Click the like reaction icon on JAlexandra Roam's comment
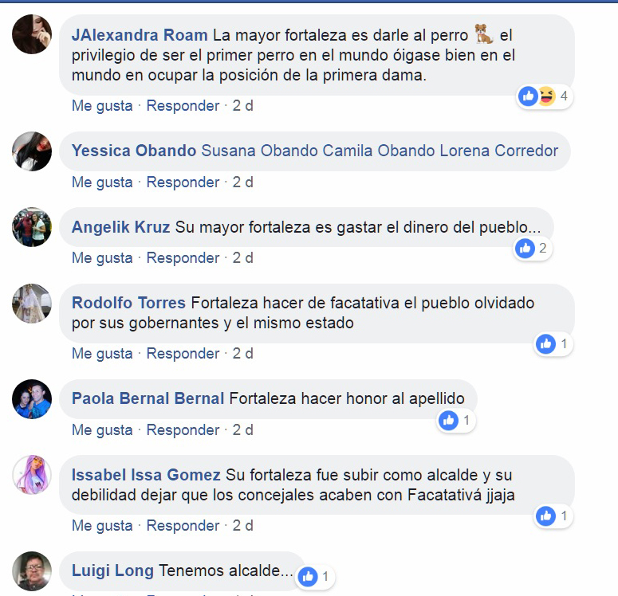Viewport: 618px width, 596px height. [x=528, y=96]
